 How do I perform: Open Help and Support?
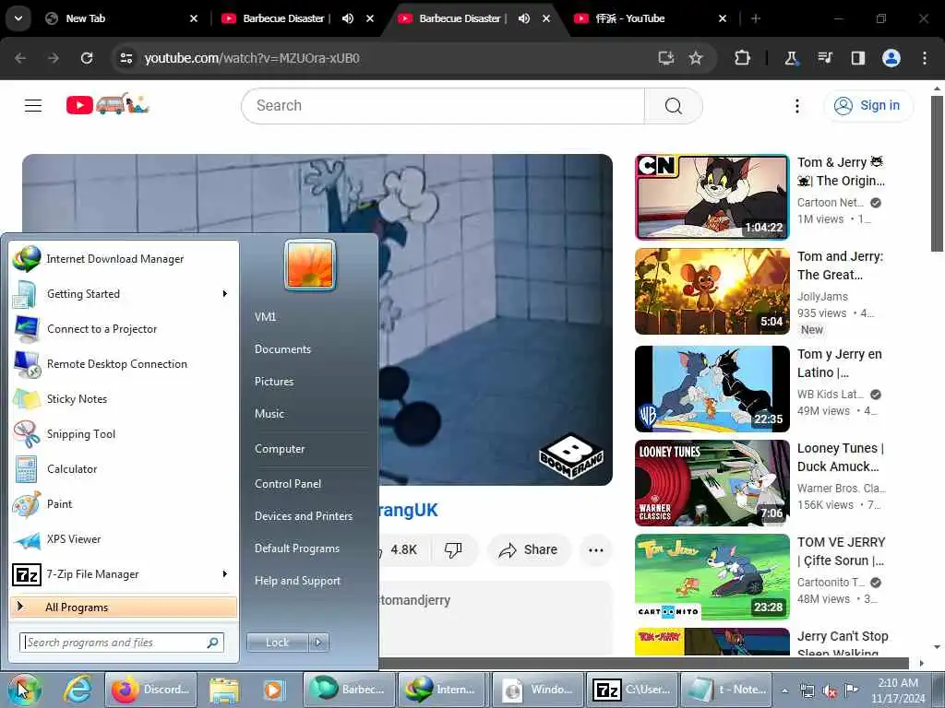tap(298, 581)
